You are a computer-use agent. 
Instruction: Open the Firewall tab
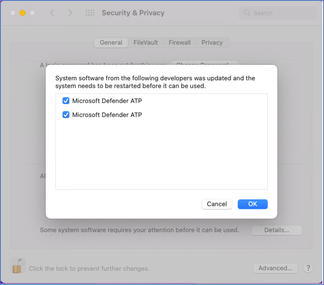coord(180,43)
